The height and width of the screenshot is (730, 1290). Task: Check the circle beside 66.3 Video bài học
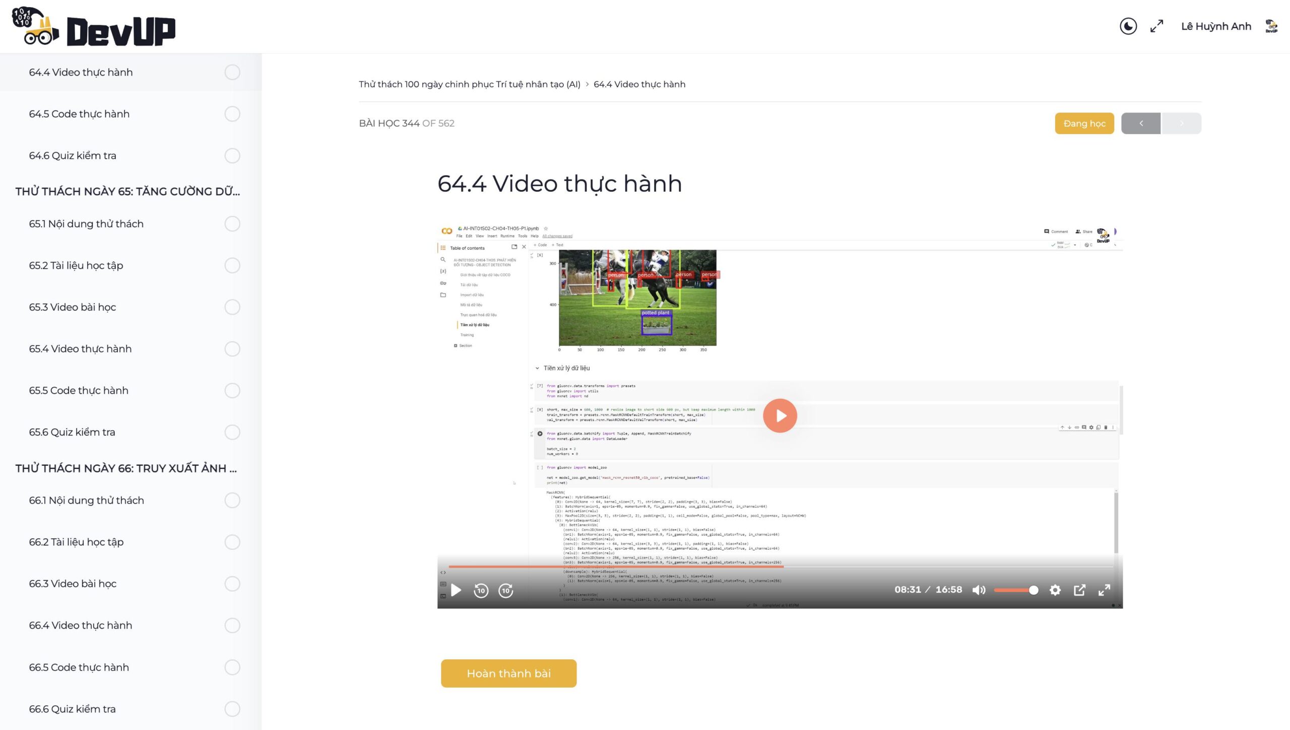(x=232, y=584)
